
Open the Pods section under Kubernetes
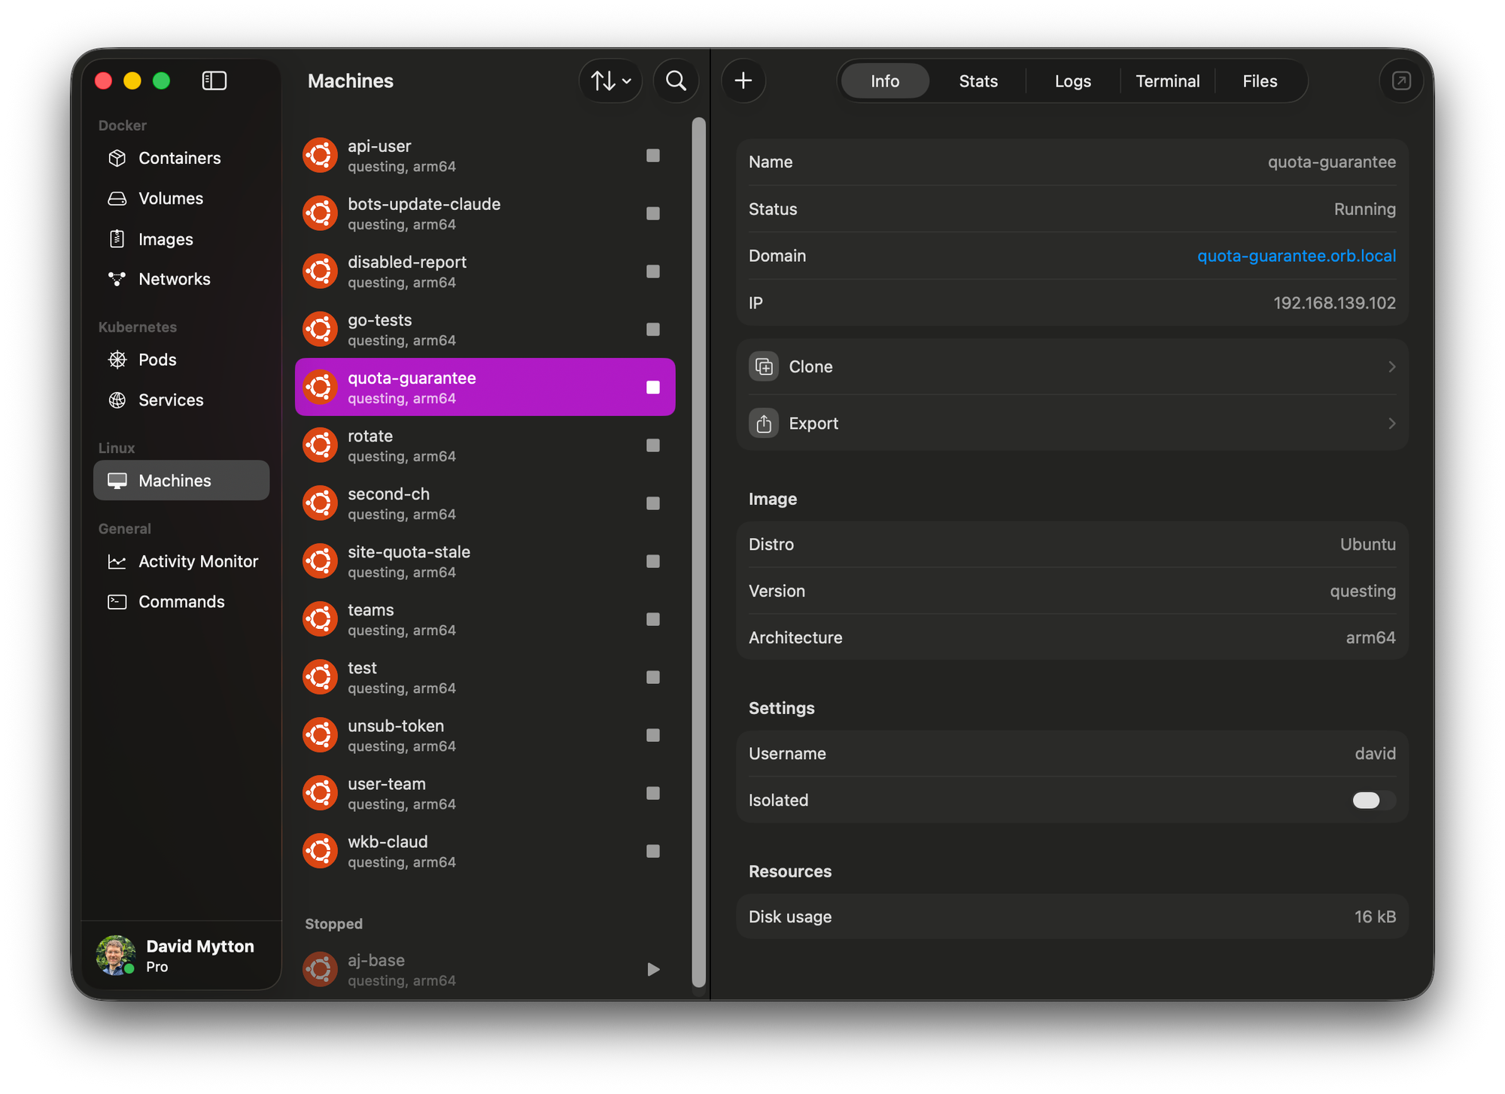[157, 360]
